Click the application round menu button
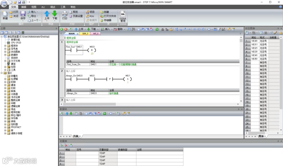Viewport: 283px width, 166px height. (x=4, y=4)
